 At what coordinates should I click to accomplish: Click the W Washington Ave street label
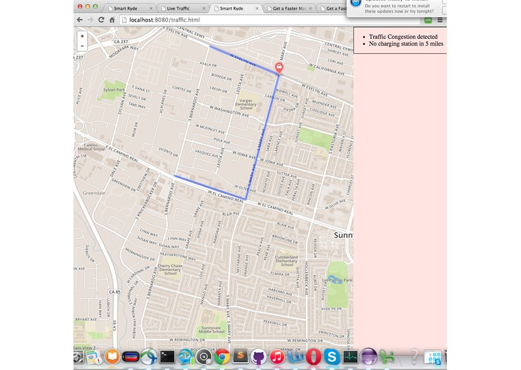(x=229, y=112)
